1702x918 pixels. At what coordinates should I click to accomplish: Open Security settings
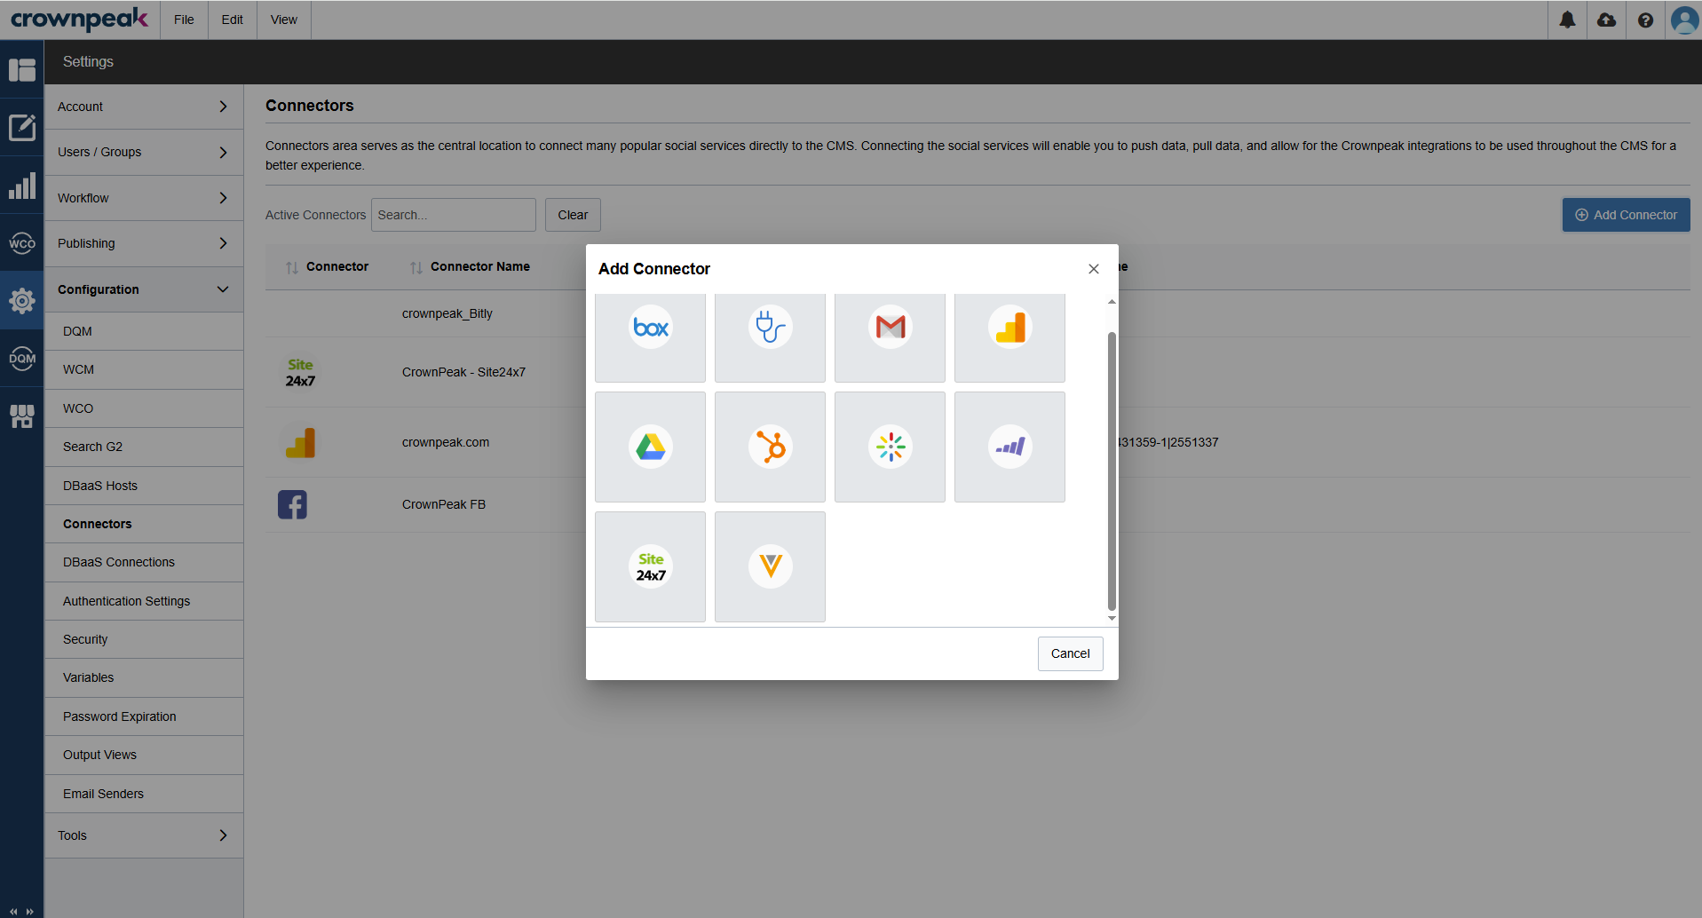[x=144, y=639]
